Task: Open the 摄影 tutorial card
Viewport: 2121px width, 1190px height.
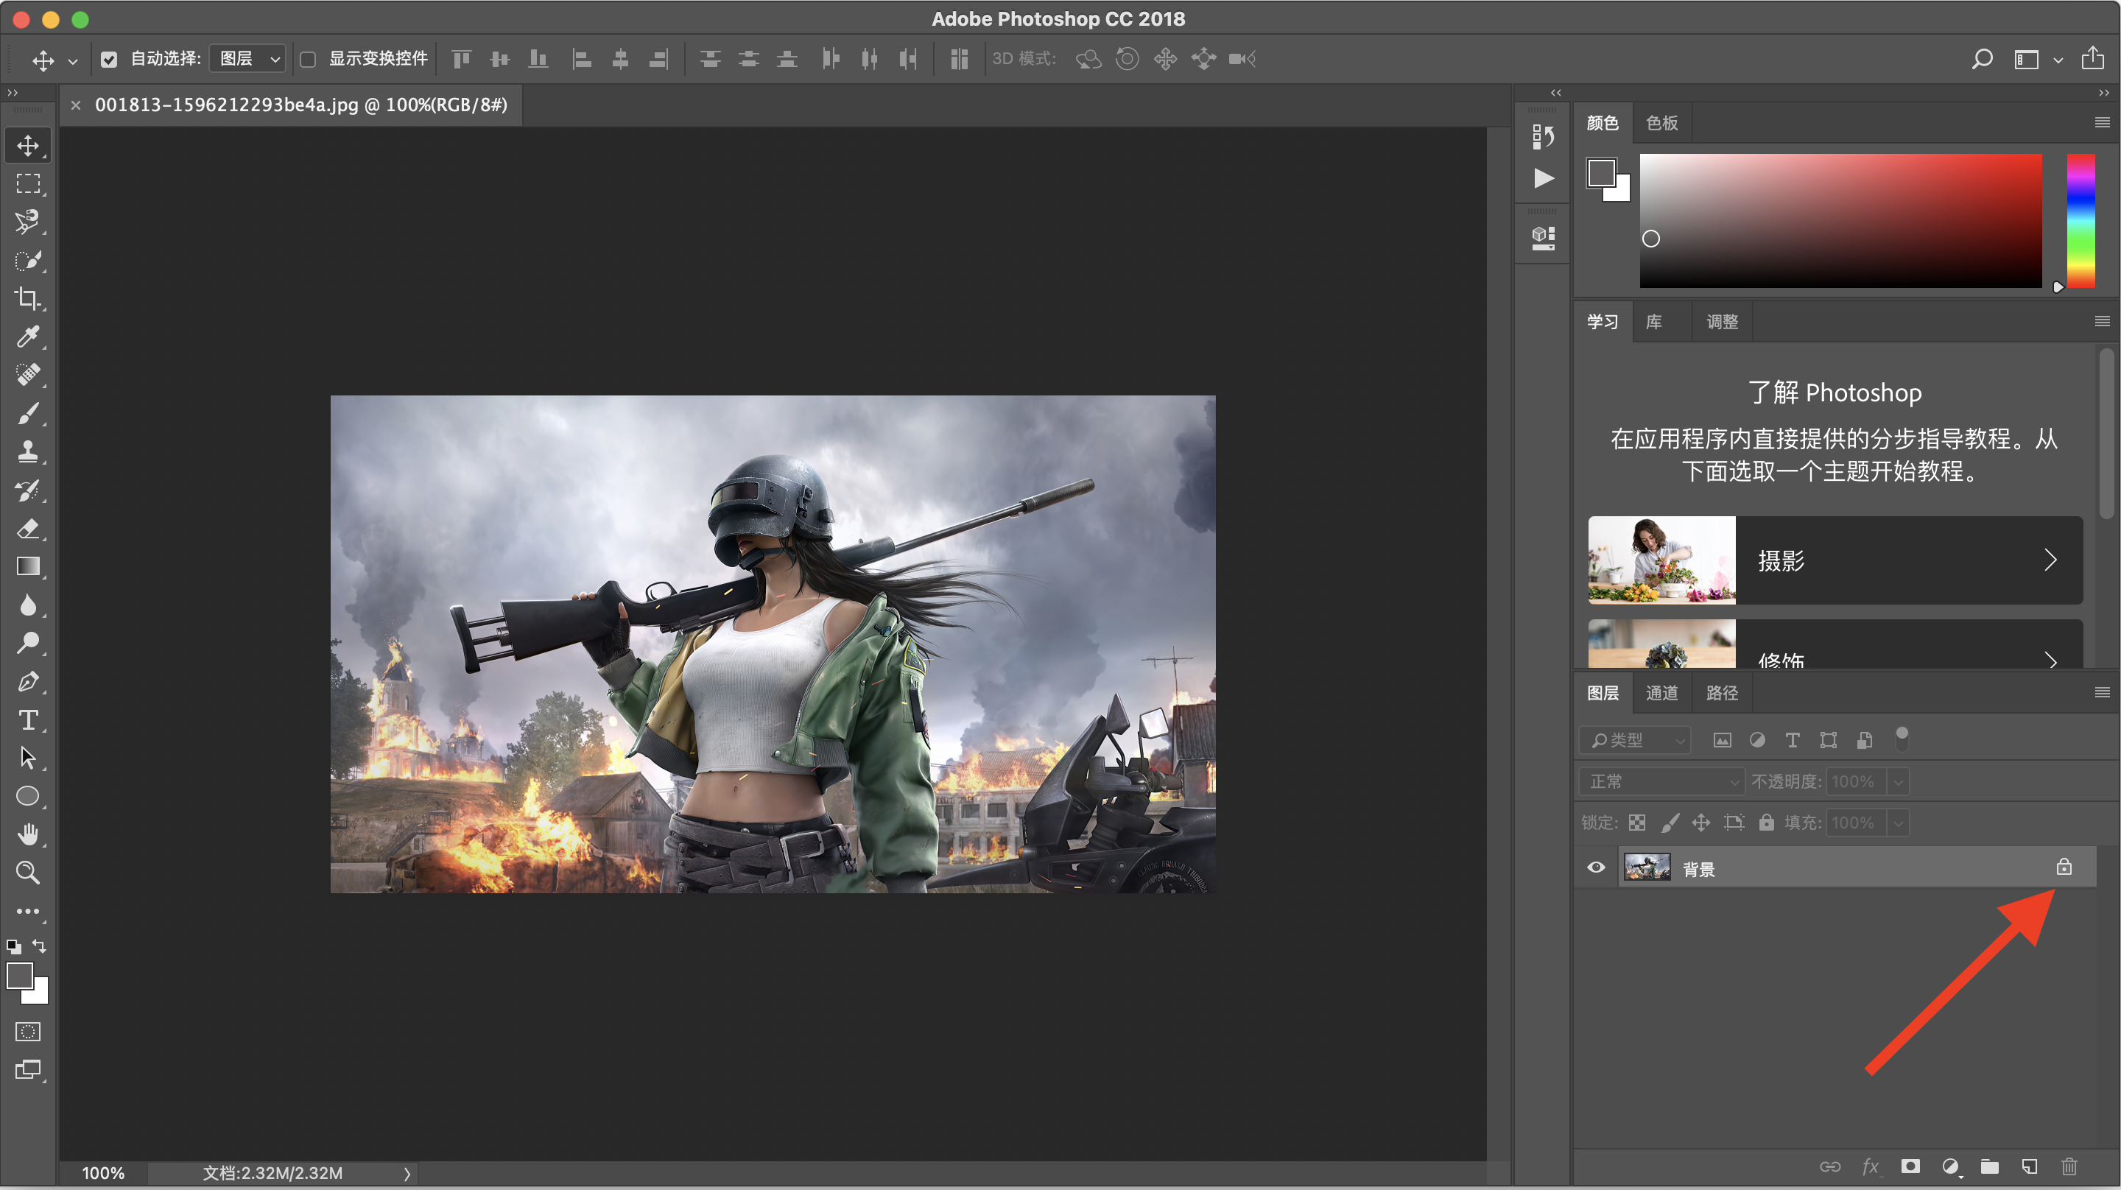Action: [x=1835, y=560]
